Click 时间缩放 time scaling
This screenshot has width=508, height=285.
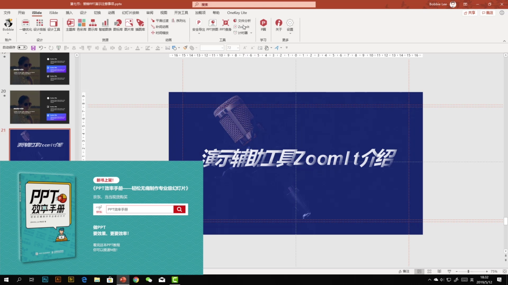pyautogui.click(x=160, y=33)
